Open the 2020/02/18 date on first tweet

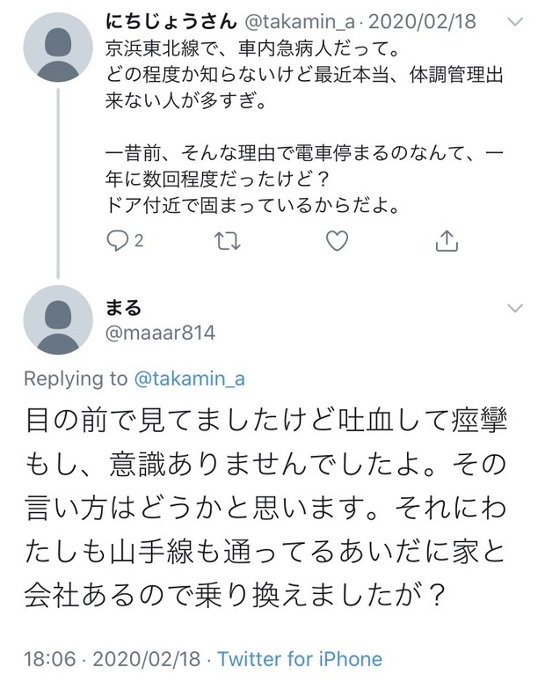click(422, 21)
